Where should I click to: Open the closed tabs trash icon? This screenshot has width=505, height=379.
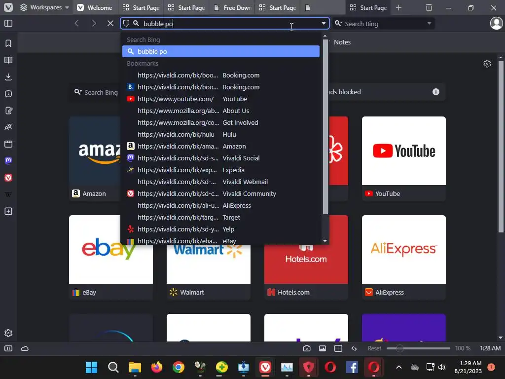tap(429, 7)
